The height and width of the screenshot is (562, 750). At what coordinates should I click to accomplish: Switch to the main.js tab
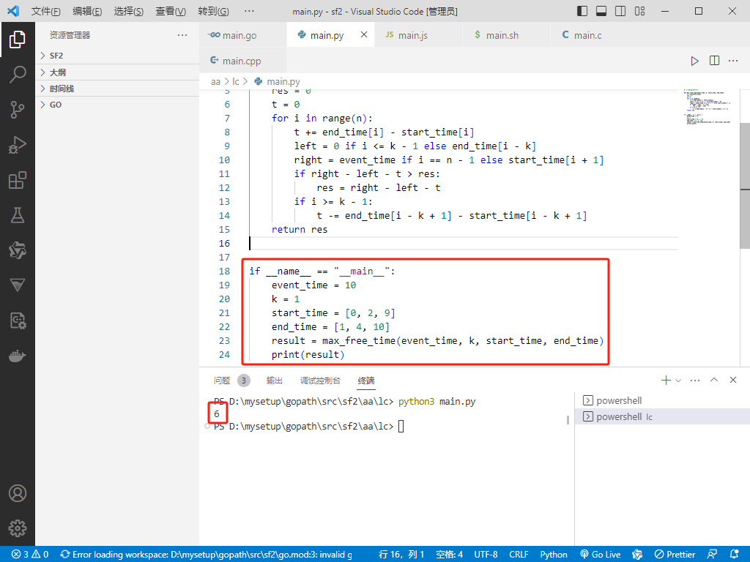pos(418,35)
